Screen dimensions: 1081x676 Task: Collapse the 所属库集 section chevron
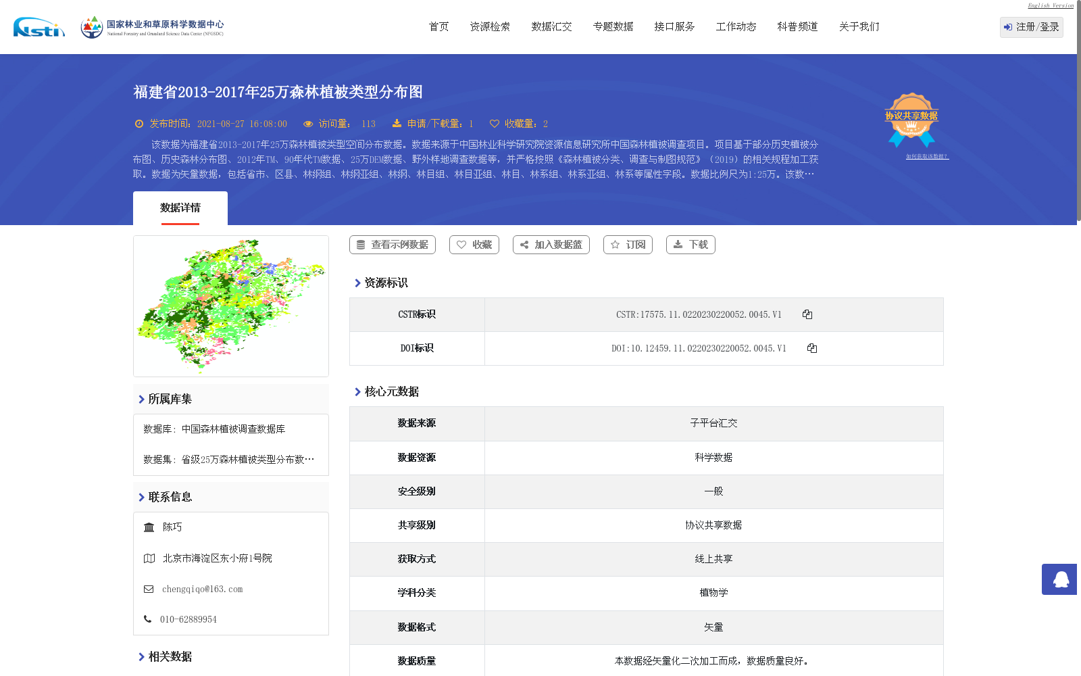(141, 400)
